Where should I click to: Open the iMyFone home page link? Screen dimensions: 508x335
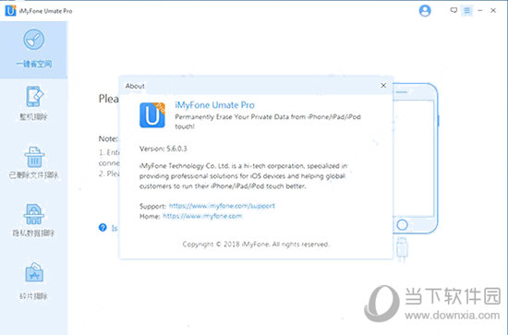point(202,216)
